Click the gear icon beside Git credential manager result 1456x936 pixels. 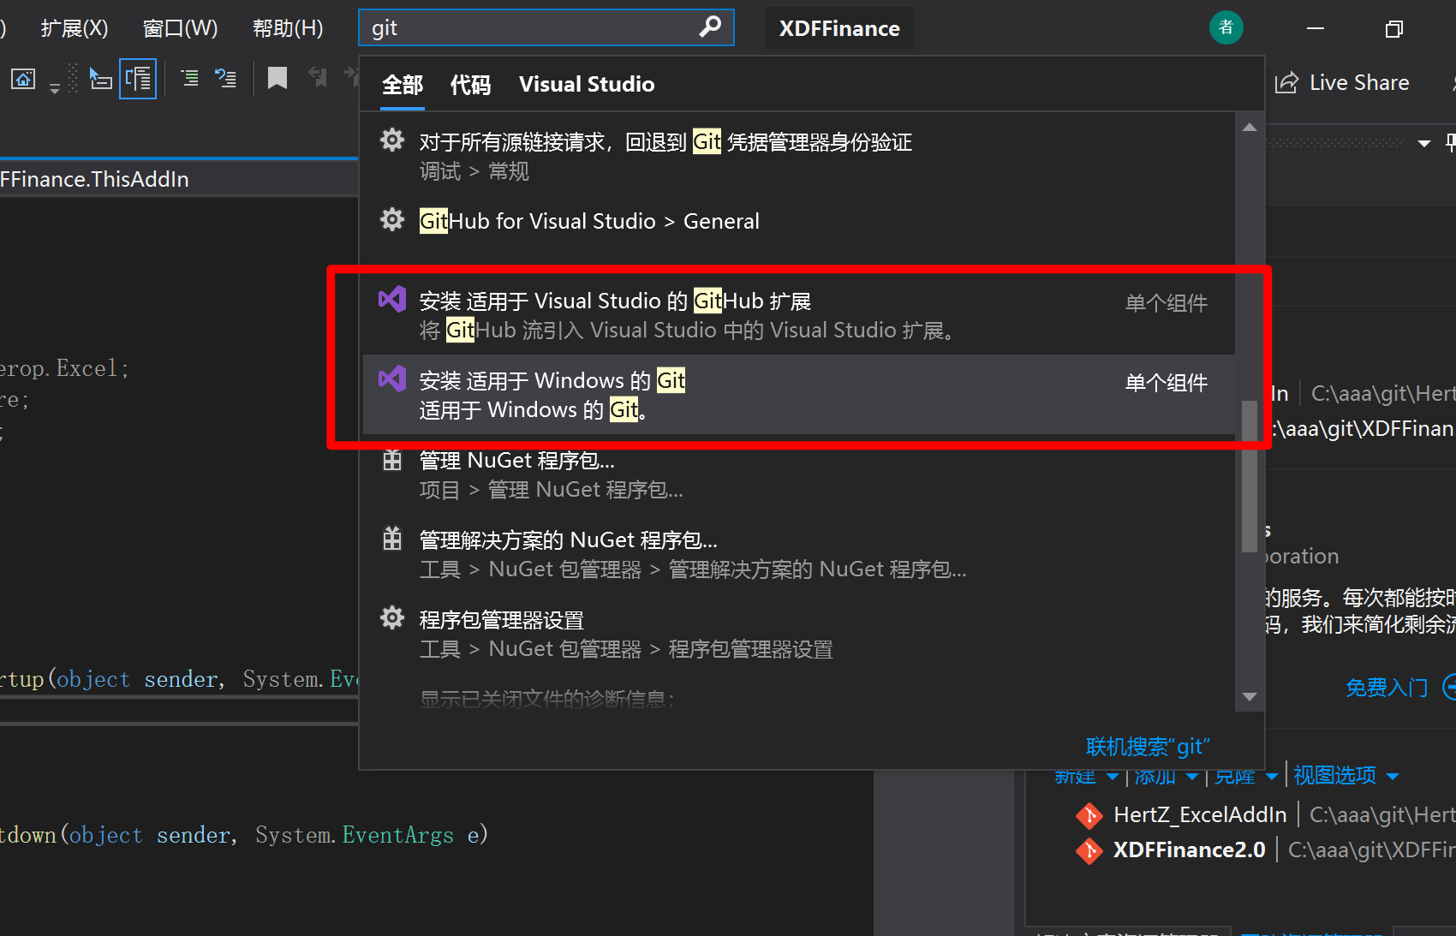(x=392, y=140)
